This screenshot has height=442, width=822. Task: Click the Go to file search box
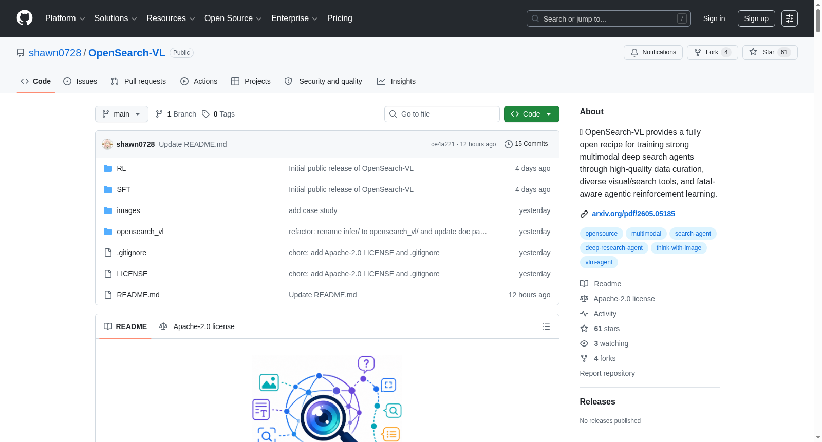point(442,114)
